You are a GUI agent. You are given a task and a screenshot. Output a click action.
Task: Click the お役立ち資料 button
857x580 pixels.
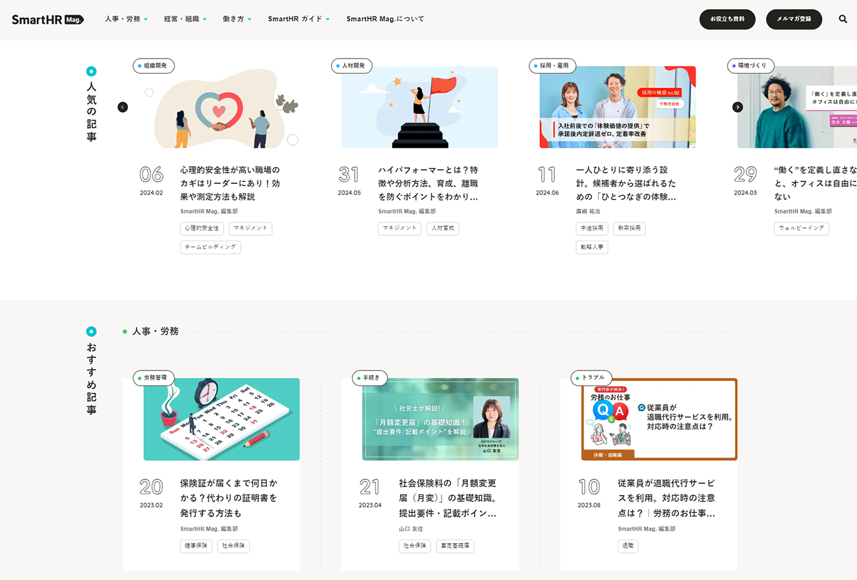[727, 19]
